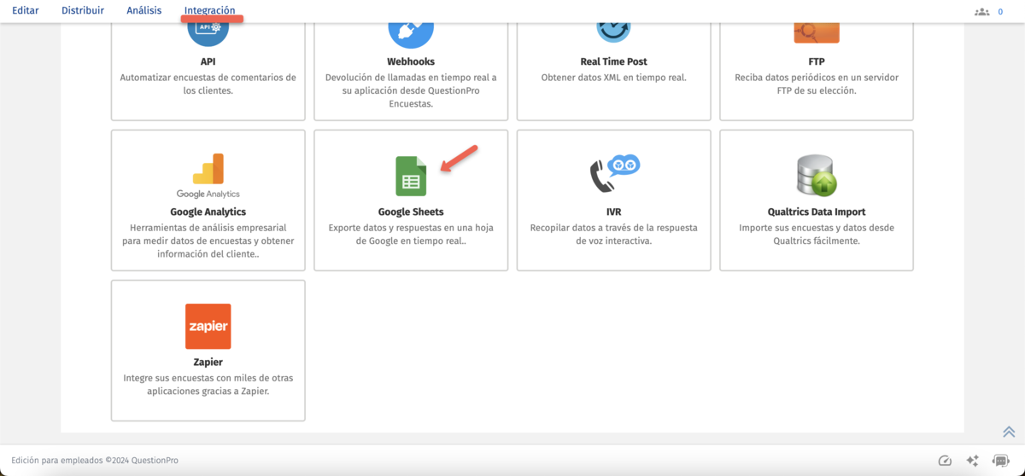Open the Real Time Post title
This screenshot has height=476, width=1025.
613,61
